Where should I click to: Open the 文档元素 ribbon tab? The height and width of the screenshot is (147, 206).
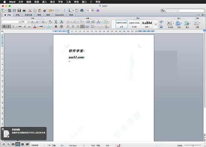(x=28, y=15)
